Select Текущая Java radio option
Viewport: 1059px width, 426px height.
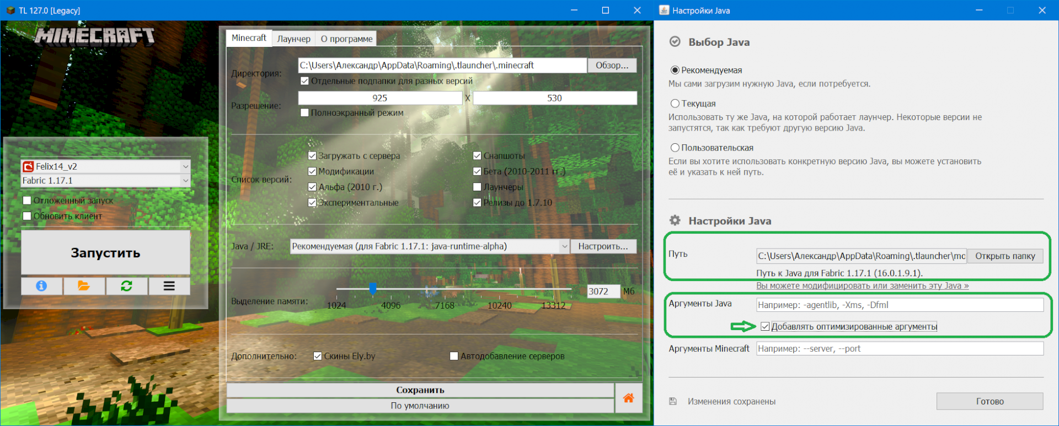(x=675, y=104)
